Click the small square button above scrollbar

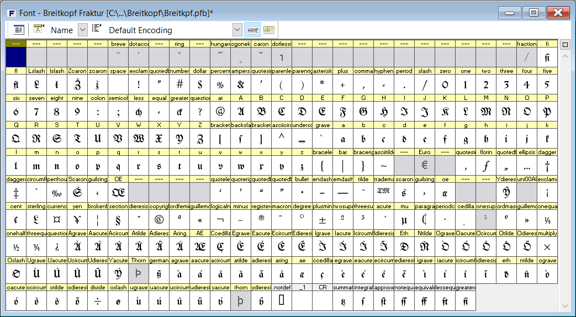tap(565, 45)
